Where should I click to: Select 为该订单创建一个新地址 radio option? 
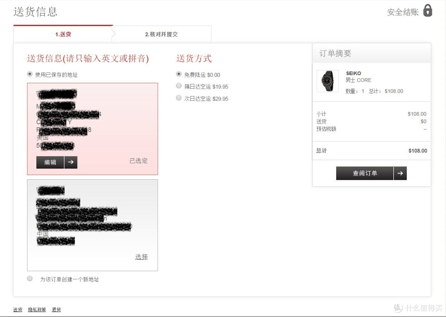click(x=30, y=278)
